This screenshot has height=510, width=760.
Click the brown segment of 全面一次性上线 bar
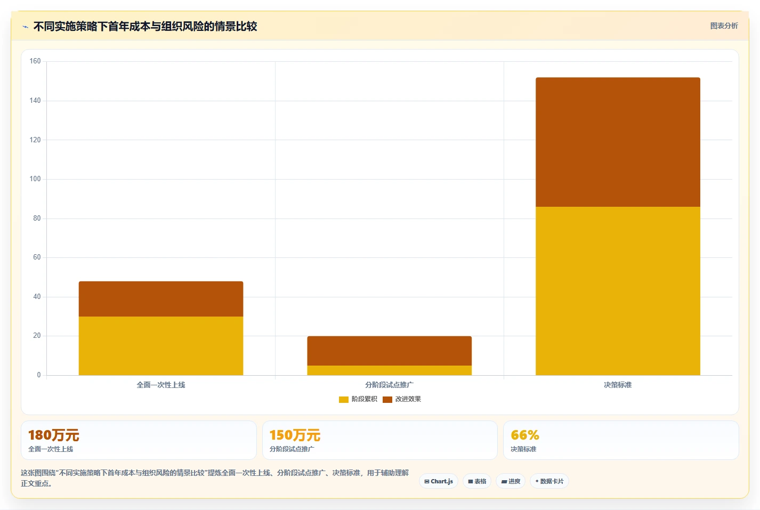pyautogui.click(x=161, y=299)
